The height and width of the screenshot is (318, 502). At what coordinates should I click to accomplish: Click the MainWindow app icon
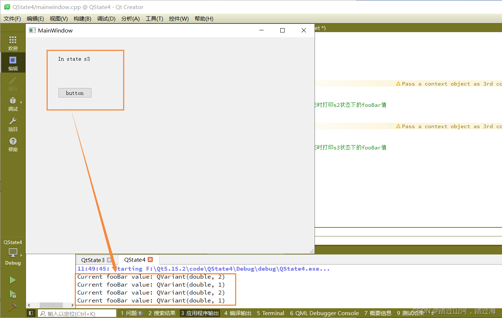(33, 30)
